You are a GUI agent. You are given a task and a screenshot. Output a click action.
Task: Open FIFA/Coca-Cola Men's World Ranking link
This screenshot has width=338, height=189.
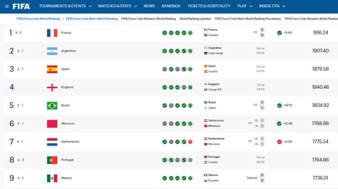click(92, 19)
